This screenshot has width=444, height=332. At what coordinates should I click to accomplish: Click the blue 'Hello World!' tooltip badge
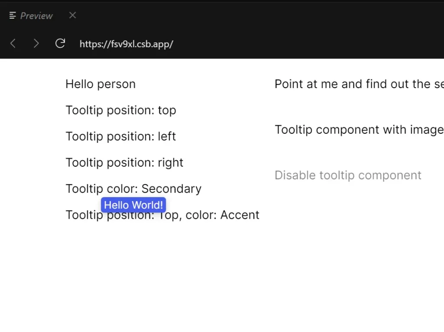(x=133, y=204)
